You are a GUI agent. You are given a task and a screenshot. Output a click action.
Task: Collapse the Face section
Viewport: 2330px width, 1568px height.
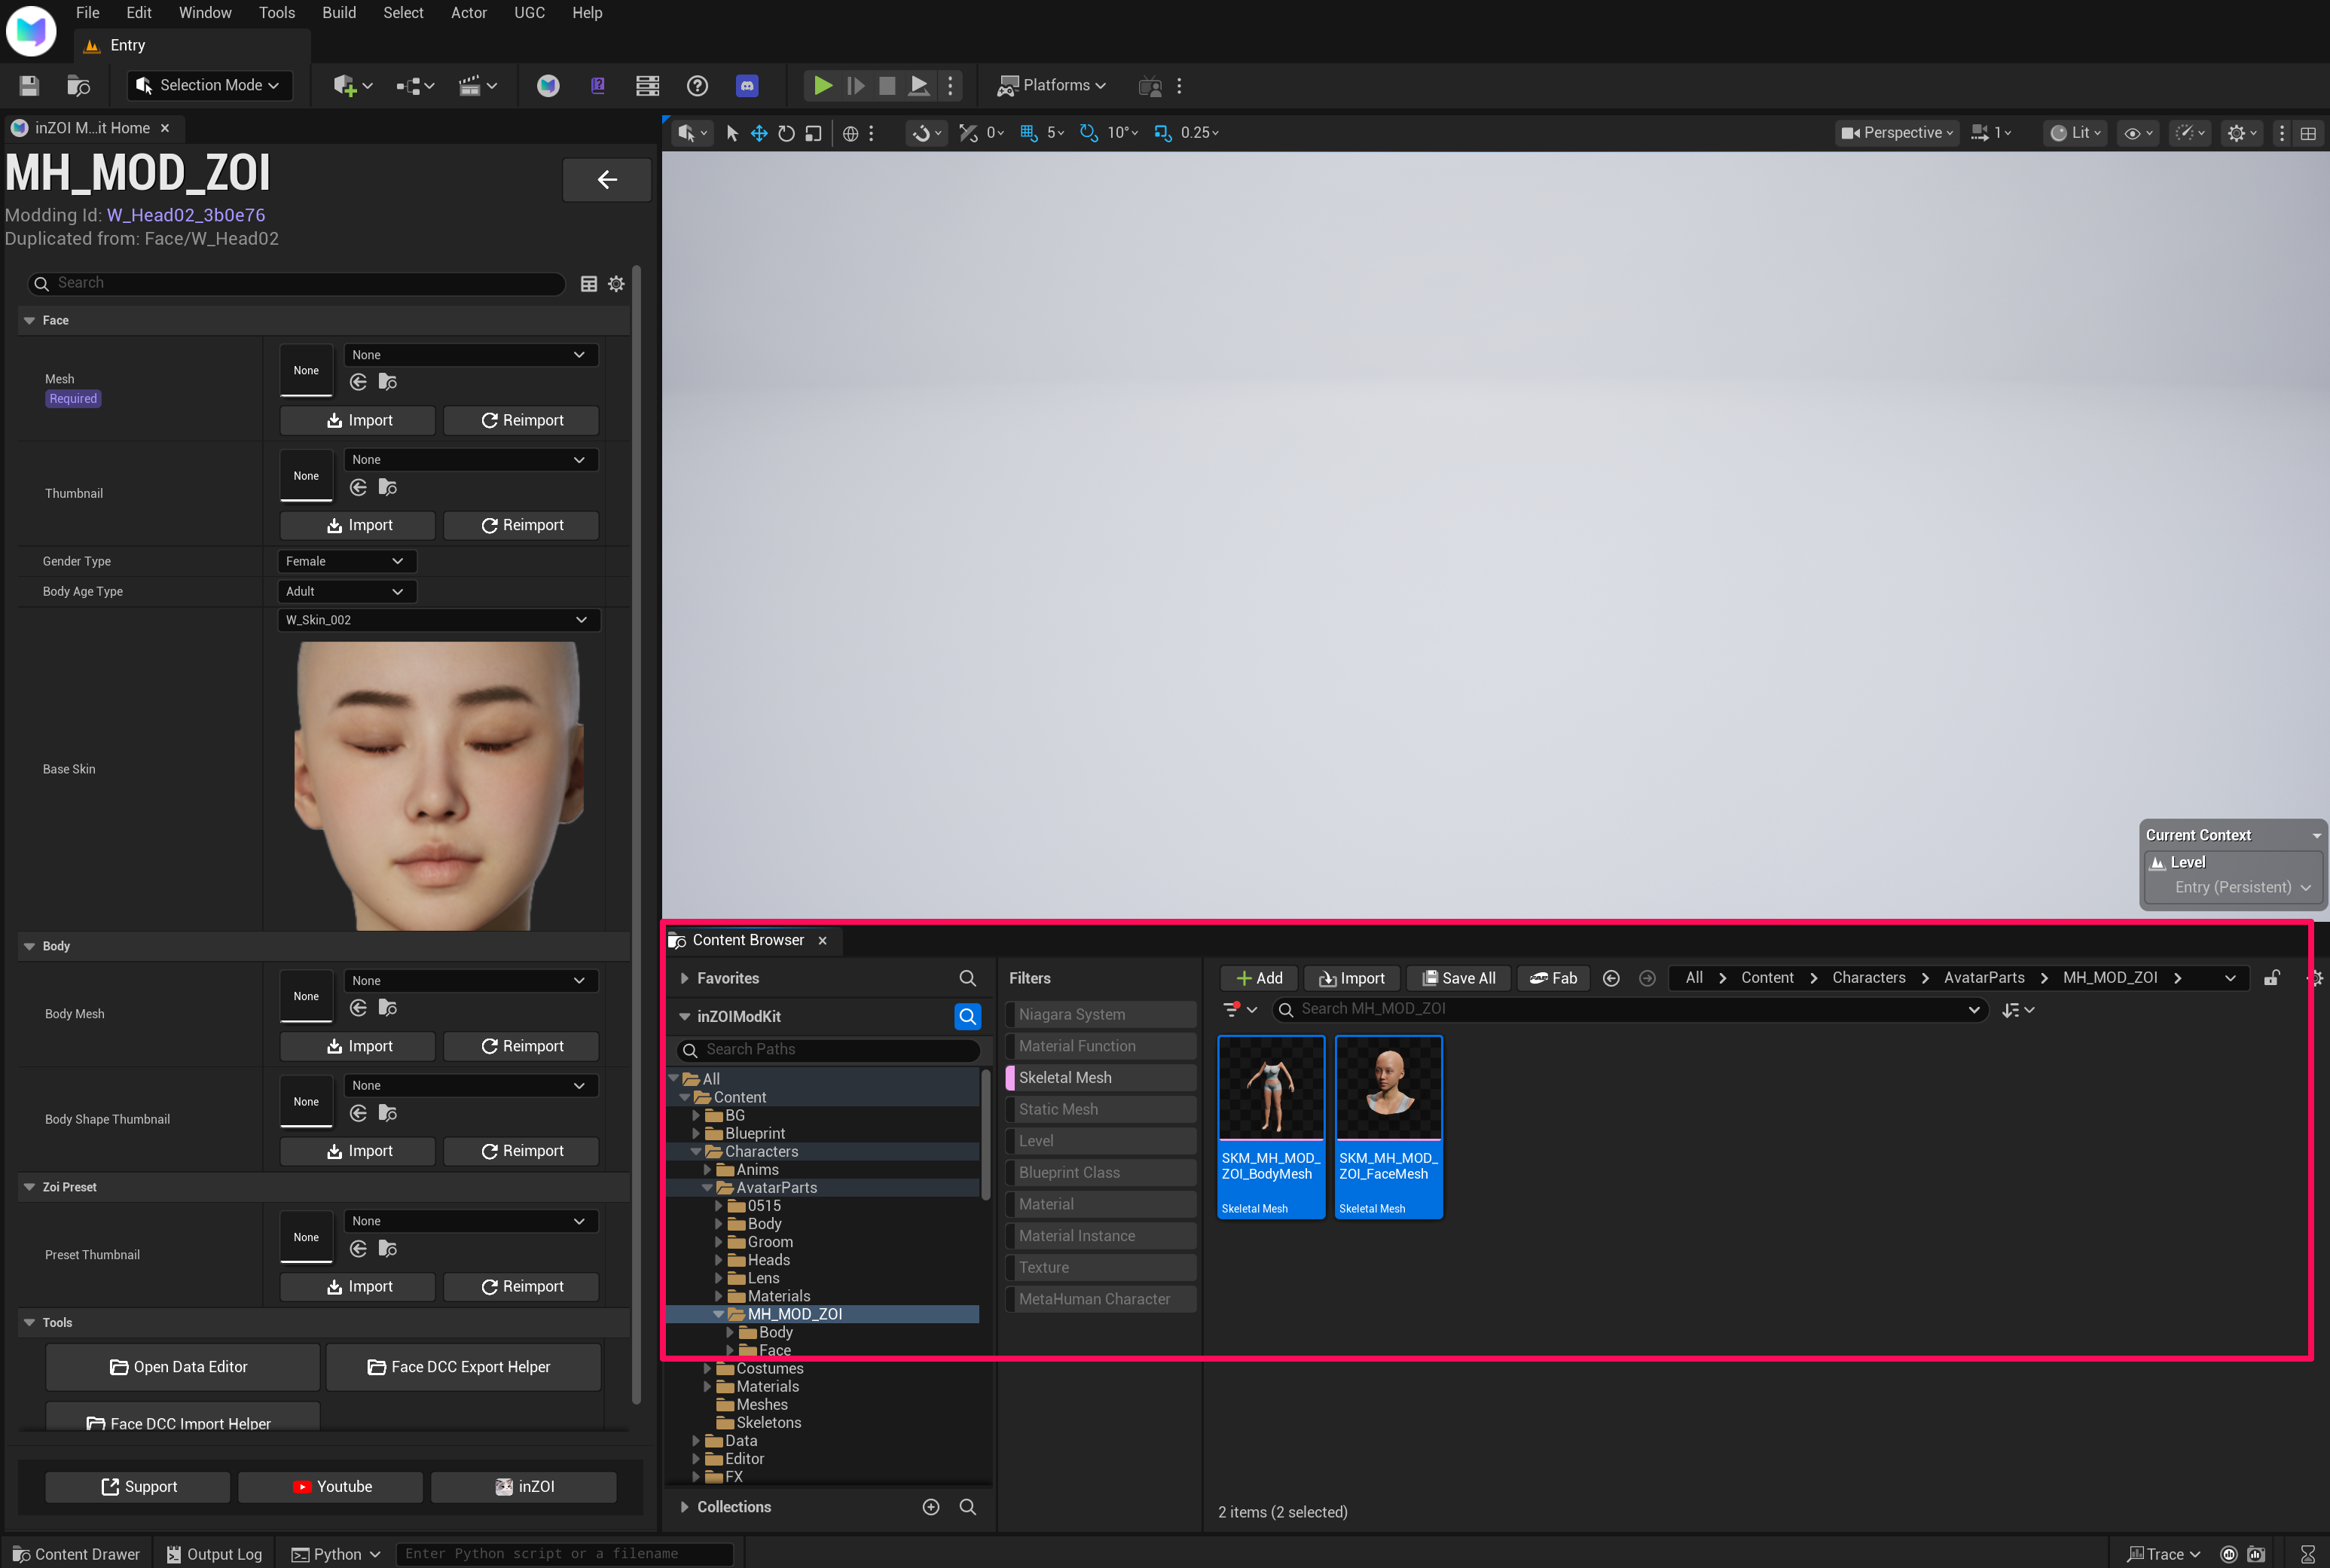(x=29, y=321)
